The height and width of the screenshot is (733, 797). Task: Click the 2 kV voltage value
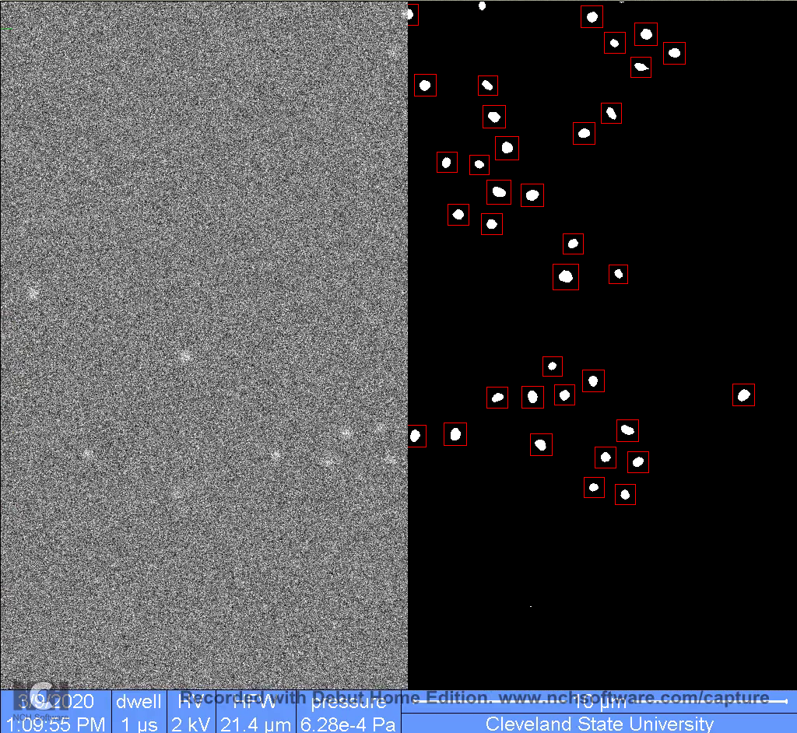[191, 724]
